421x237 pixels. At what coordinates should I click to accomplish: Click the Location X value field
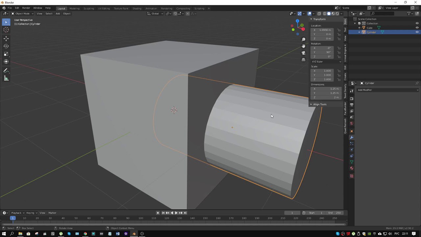[x=322, y=30]
